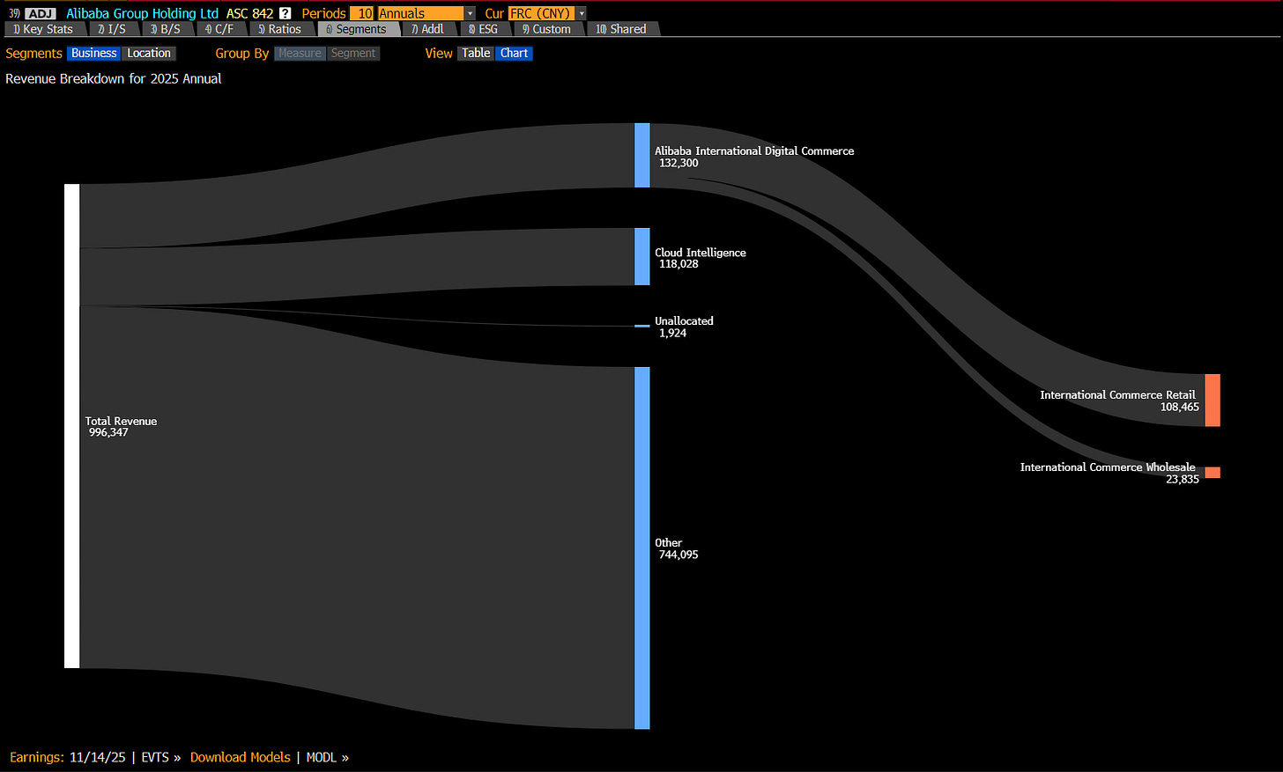
Task: Switch to the C/F tab
Action: coord(220,29)
